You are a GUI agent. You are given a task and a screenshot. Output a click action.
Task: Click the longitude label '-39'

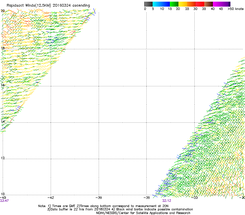pyautogui.click(x=99, y=198)
